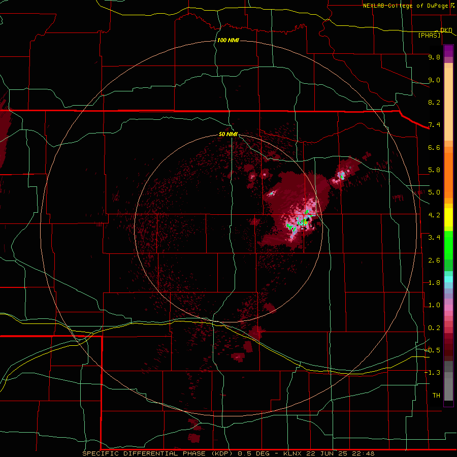The width and height of the screenshot is (457, 457).
Task: Click the 9.8 value on the color scale
Action: coord(434,57)
